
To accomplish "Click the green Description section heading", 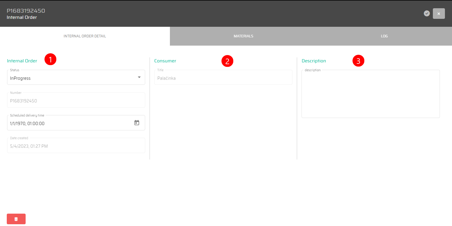I will [314, 61].
